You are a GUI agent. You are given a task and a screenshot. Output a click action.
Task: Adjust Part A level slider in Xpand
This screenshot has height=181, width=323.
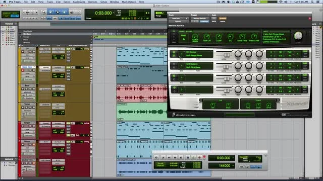click(227, 55)
